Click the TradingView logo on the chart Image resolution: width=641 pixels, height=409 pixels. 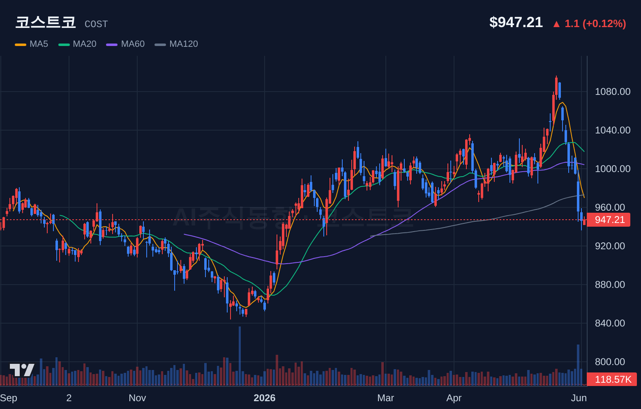(x=22, y=370)
